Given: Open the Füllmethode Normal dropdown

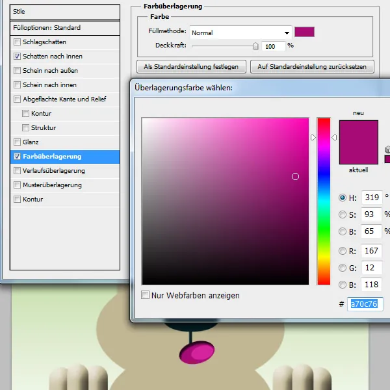Looking at the screenshot, I should click(240, 32).
